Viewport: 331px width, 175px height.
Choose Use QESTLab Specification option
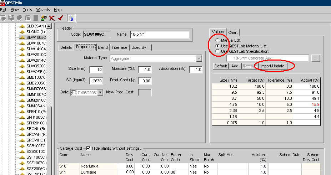217,51
